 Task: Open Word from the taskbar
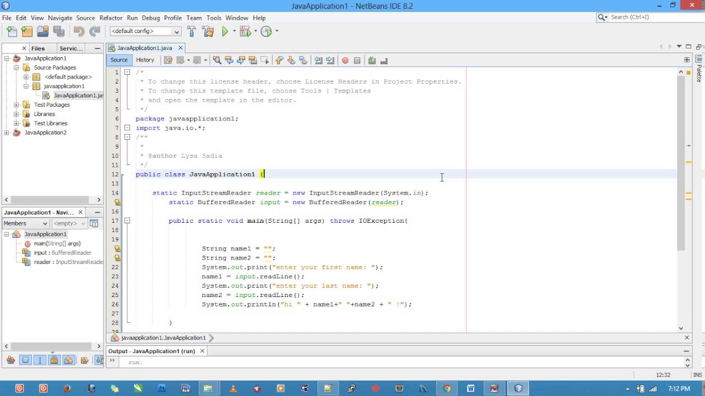[470, 388]
